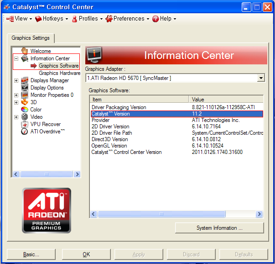Select the Driver Packaging Version row
Viewport: 275px width, 264px height.
[177, 107]
